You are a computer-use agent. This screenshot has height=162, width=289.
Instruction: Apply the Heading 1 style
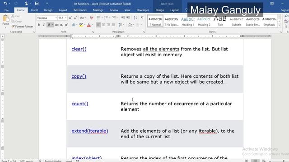tap(188, 21)
